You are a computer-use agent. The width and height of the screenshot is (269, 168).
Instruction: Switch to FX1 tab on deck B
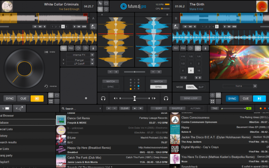coord(176,48)
